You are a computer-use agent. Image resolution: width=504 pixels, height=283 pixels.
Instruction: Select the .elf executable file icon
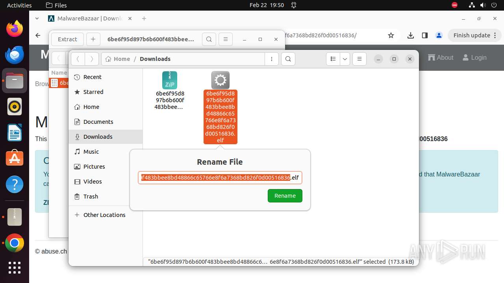(x=220, y=80)
